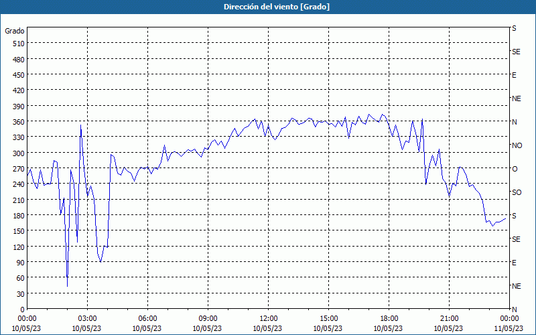Click the 10/05/23 date under 12:00
The image size is (536, 335).
[267, 329]
